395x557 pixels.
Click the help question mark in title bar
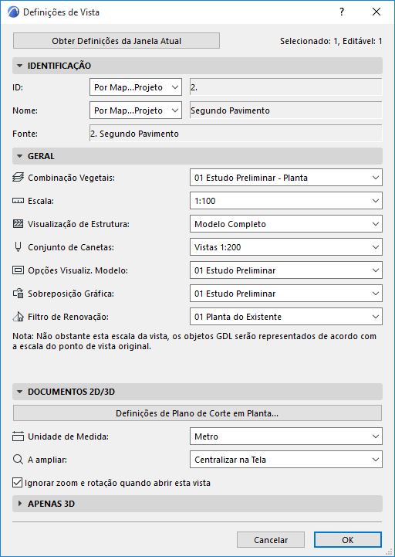coord(342,12)
